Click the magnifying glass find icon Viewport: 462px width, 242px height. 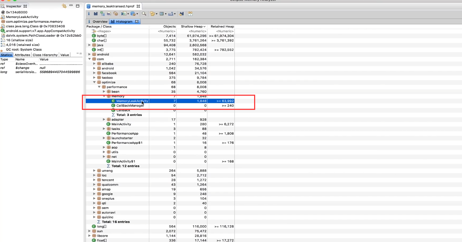point(144,13)
